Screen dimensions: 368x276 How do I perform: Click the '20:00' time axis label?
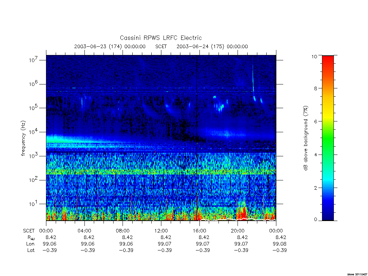[x=238, y=231]
